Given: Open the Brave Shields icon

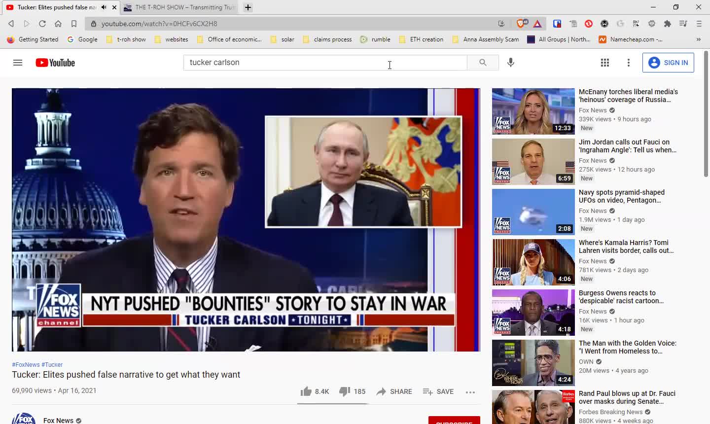Looking at the screenshot, I should (522, 24).
